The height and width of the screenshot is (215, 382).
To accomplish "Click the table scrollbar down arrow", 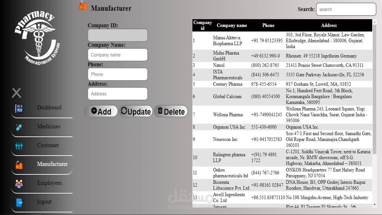I will (375, 205).
